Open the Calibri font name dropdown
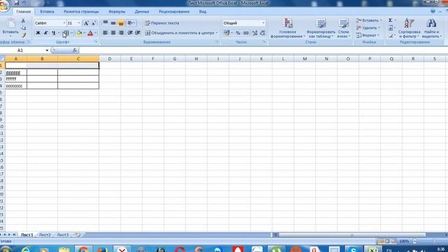Image resolution: width=448 pixels, height=252 pixels. (x=64, y=23)
